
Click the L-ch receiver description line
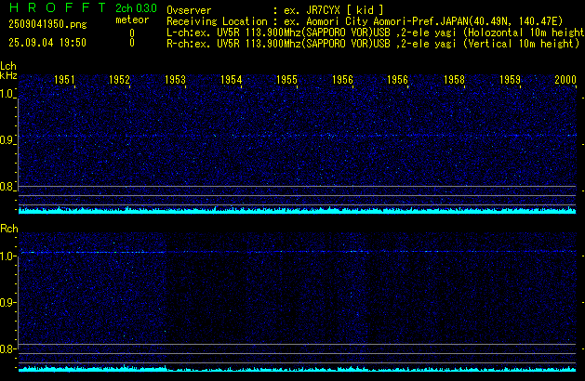[376, 33]
